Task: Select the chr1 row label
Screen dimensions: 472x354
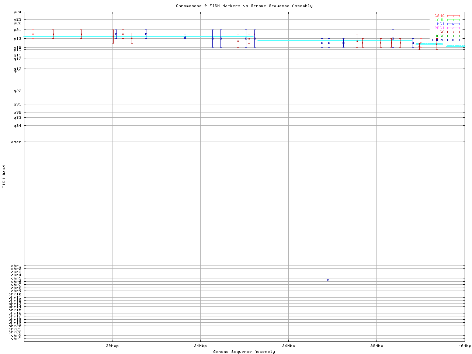Action: (x=16, y=266)
